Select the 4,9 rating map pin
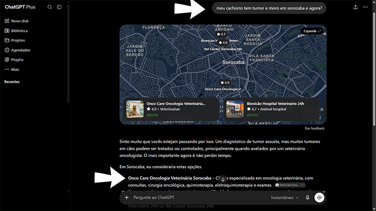 pyautogui.click(x=225, y=83)
